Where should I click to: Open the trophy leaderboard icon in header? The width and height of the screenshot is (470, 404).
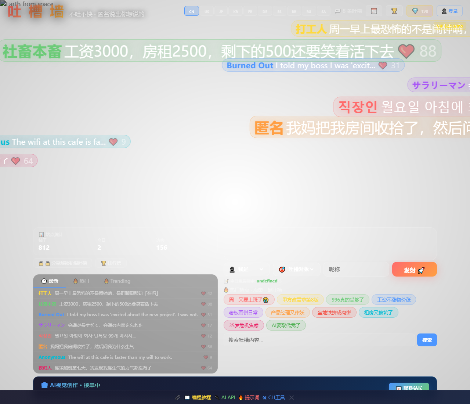(394, 11)
